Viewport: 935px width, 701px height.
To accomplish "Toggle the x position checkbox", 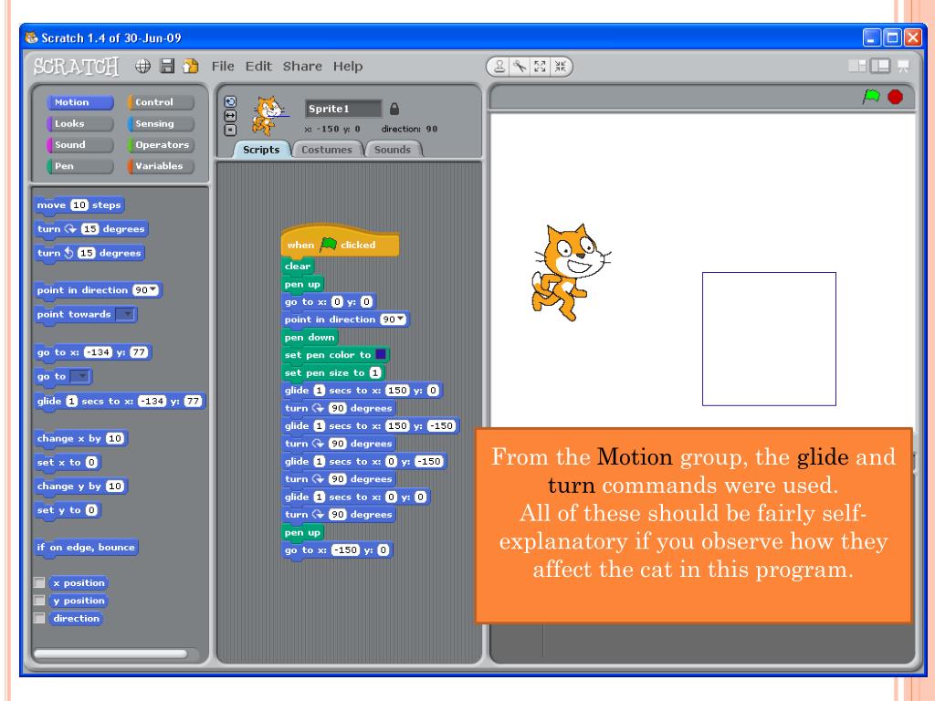I will [39, 582].
